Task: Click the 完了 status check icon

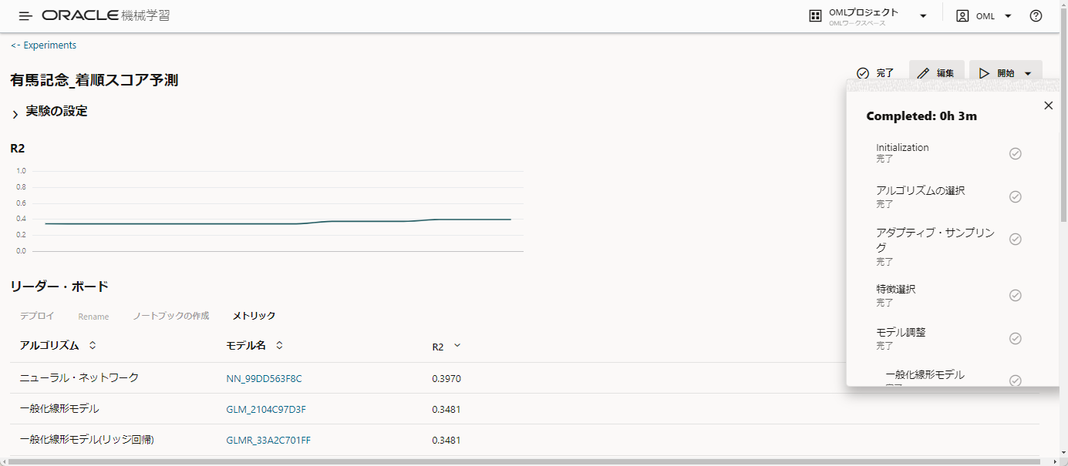Action: point(863,73)
